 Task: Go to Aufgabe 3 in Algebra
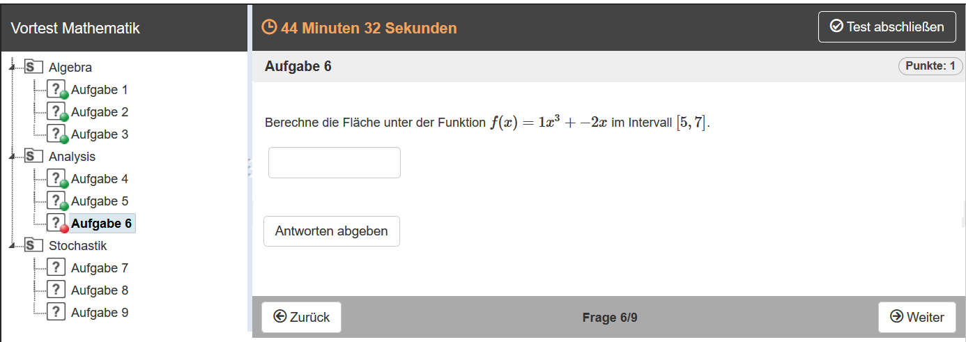pos(100,134)
